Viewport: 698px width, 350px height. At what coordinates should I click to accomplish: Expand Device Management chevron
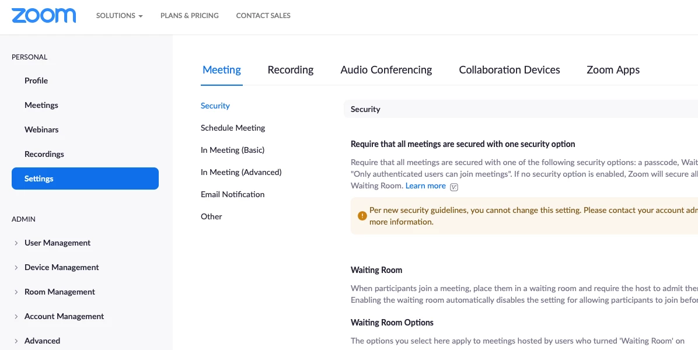[16, 267]
